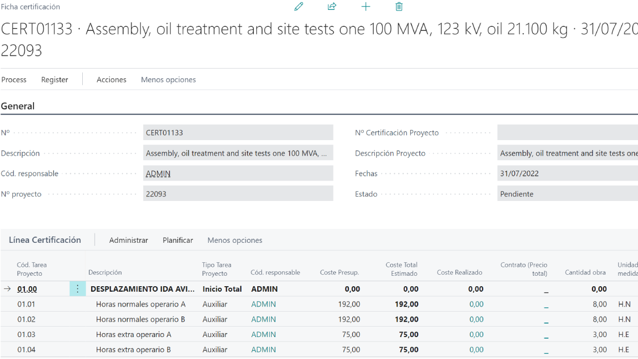Select task code 01.00 in first row
This screenshot has height=359, width=638.
point(27,289)
